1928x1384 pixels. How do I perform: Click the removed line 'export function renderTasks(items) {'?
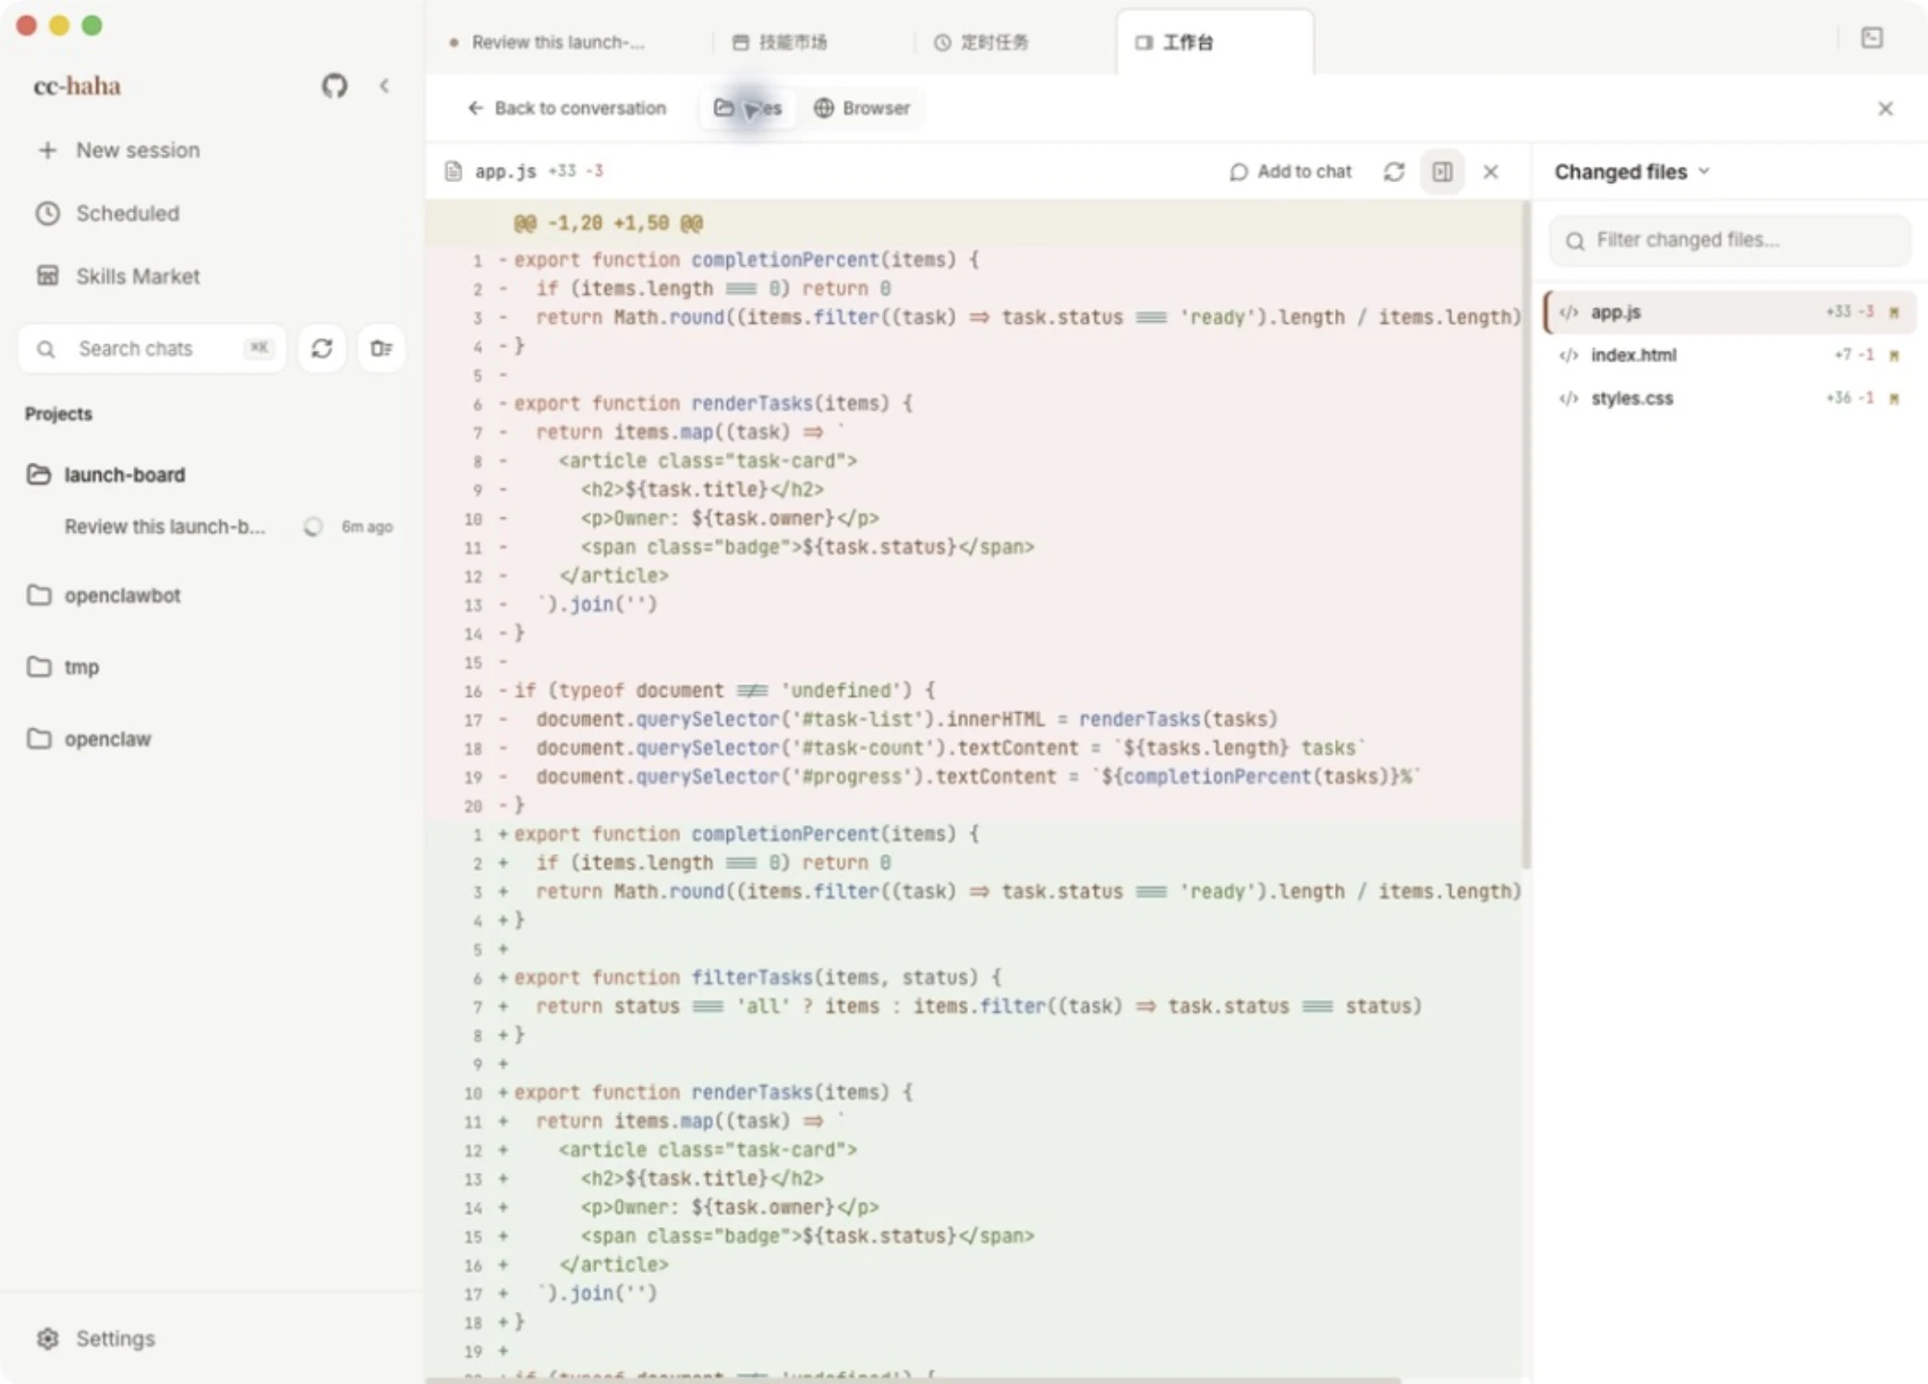tap(713, 403)
